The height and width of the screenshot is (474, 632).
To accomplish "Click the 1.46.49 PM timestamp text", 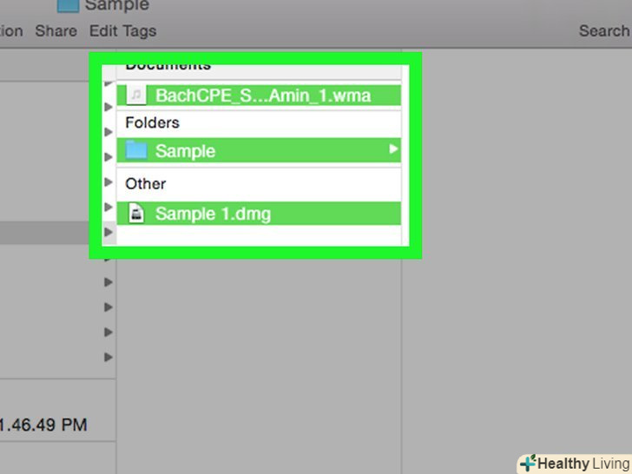I will click(43, 425).
